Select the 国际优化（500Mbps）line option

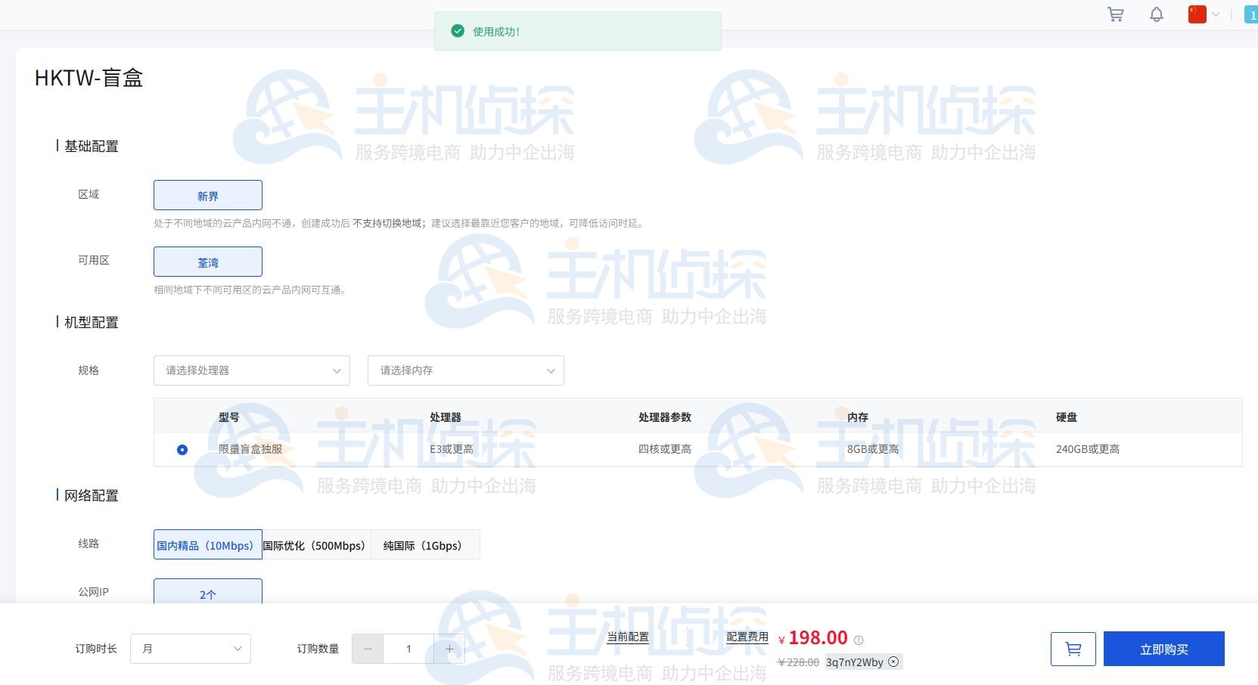(x=315, y=544)
